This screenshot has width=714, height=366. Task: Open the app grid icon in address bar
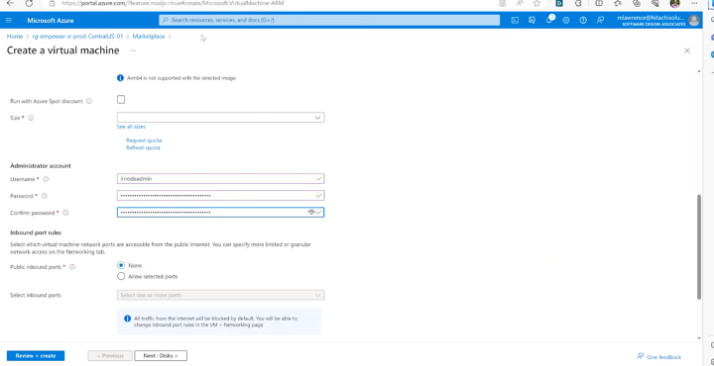pyautogui.click(x=503, y=3)
